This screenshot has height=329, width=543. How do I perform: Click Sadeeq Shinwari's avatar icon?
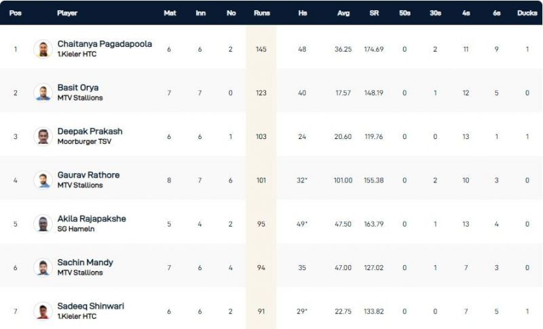43,311
